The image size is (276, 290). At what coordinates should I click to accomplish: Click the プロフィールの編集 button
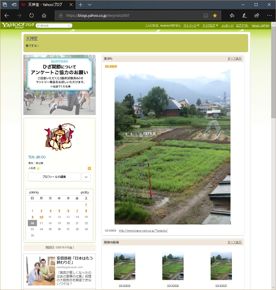[54, 177]
